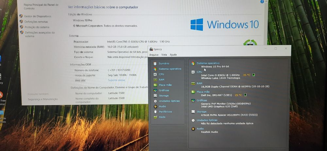327x151 pixels.
Task: Open the Vista menu in Speccy
Action: (x=164, y=55)
